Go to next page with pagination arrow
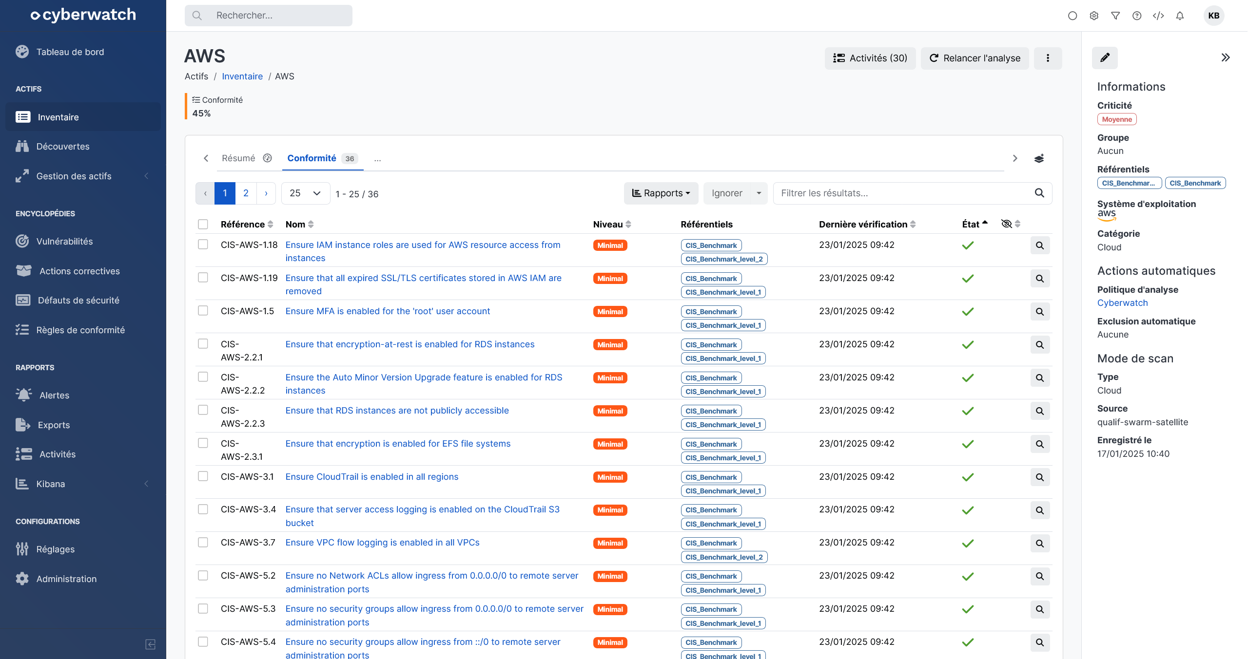 tap(266, 193)
